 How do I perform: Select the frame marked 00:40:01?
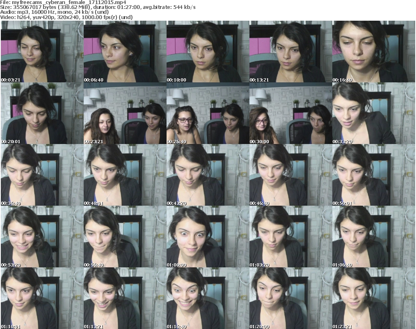coord(125,175)
